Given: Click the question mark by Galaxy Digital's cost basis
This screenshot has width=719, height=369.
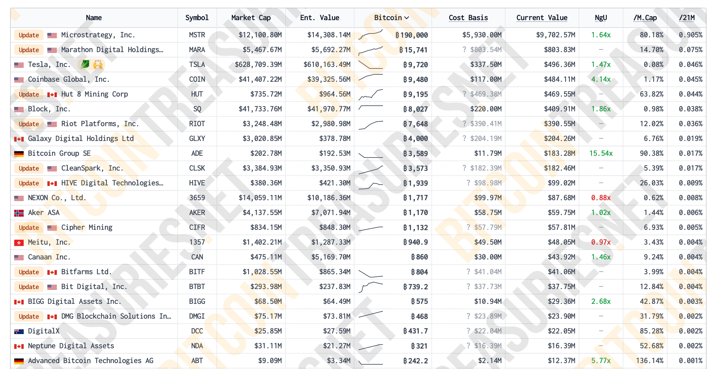Looking at the screenshot, I should pos(464,138).
